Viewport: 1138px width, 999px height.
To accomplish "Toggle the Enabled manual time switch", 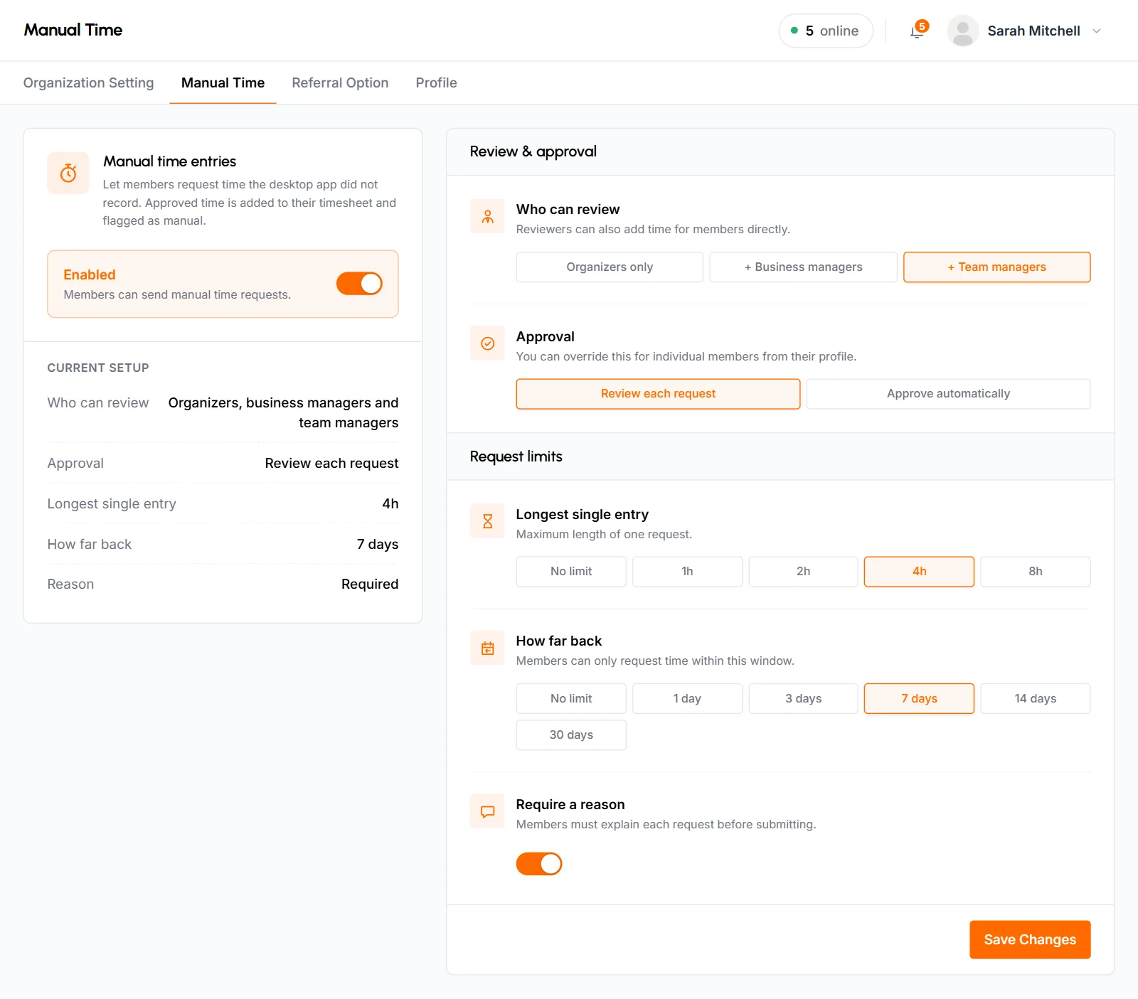I will pos(359,284).
